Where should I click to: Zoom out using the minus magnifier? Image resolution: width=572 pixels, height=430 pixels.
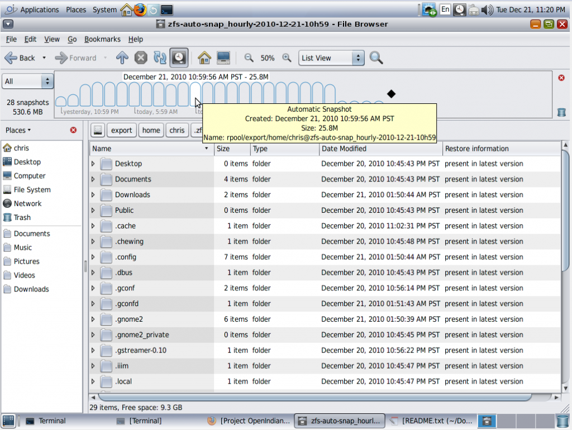(249, 58)
